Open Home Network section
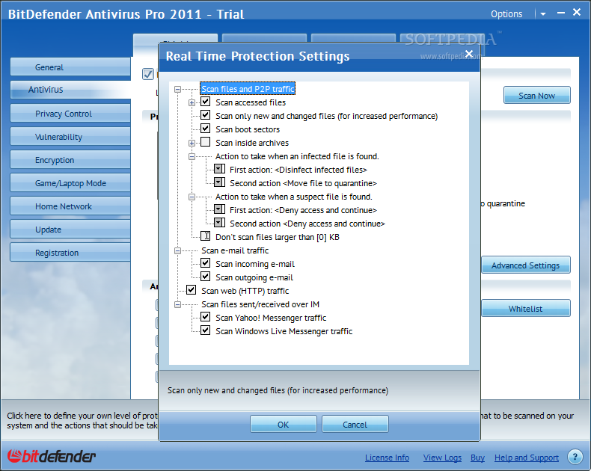The height and width of the screenshot is (471, 591). pos(70,206)
